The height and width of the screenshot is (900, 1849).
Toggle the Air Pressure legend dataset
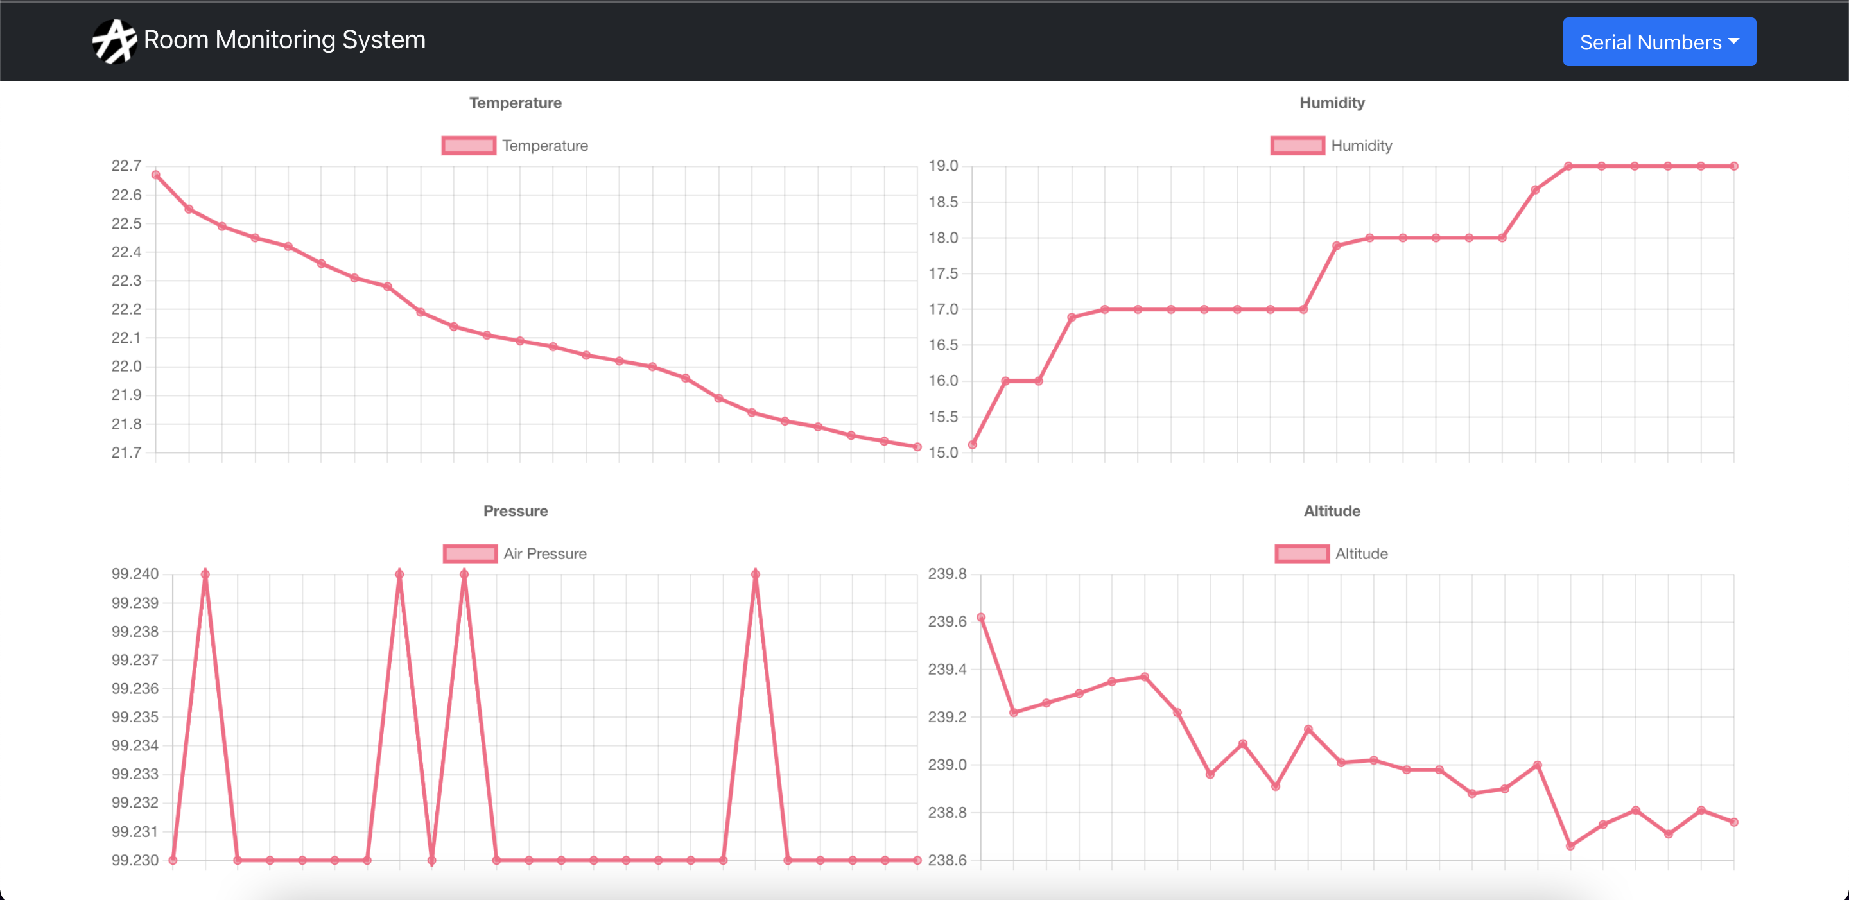coord(545,554)
